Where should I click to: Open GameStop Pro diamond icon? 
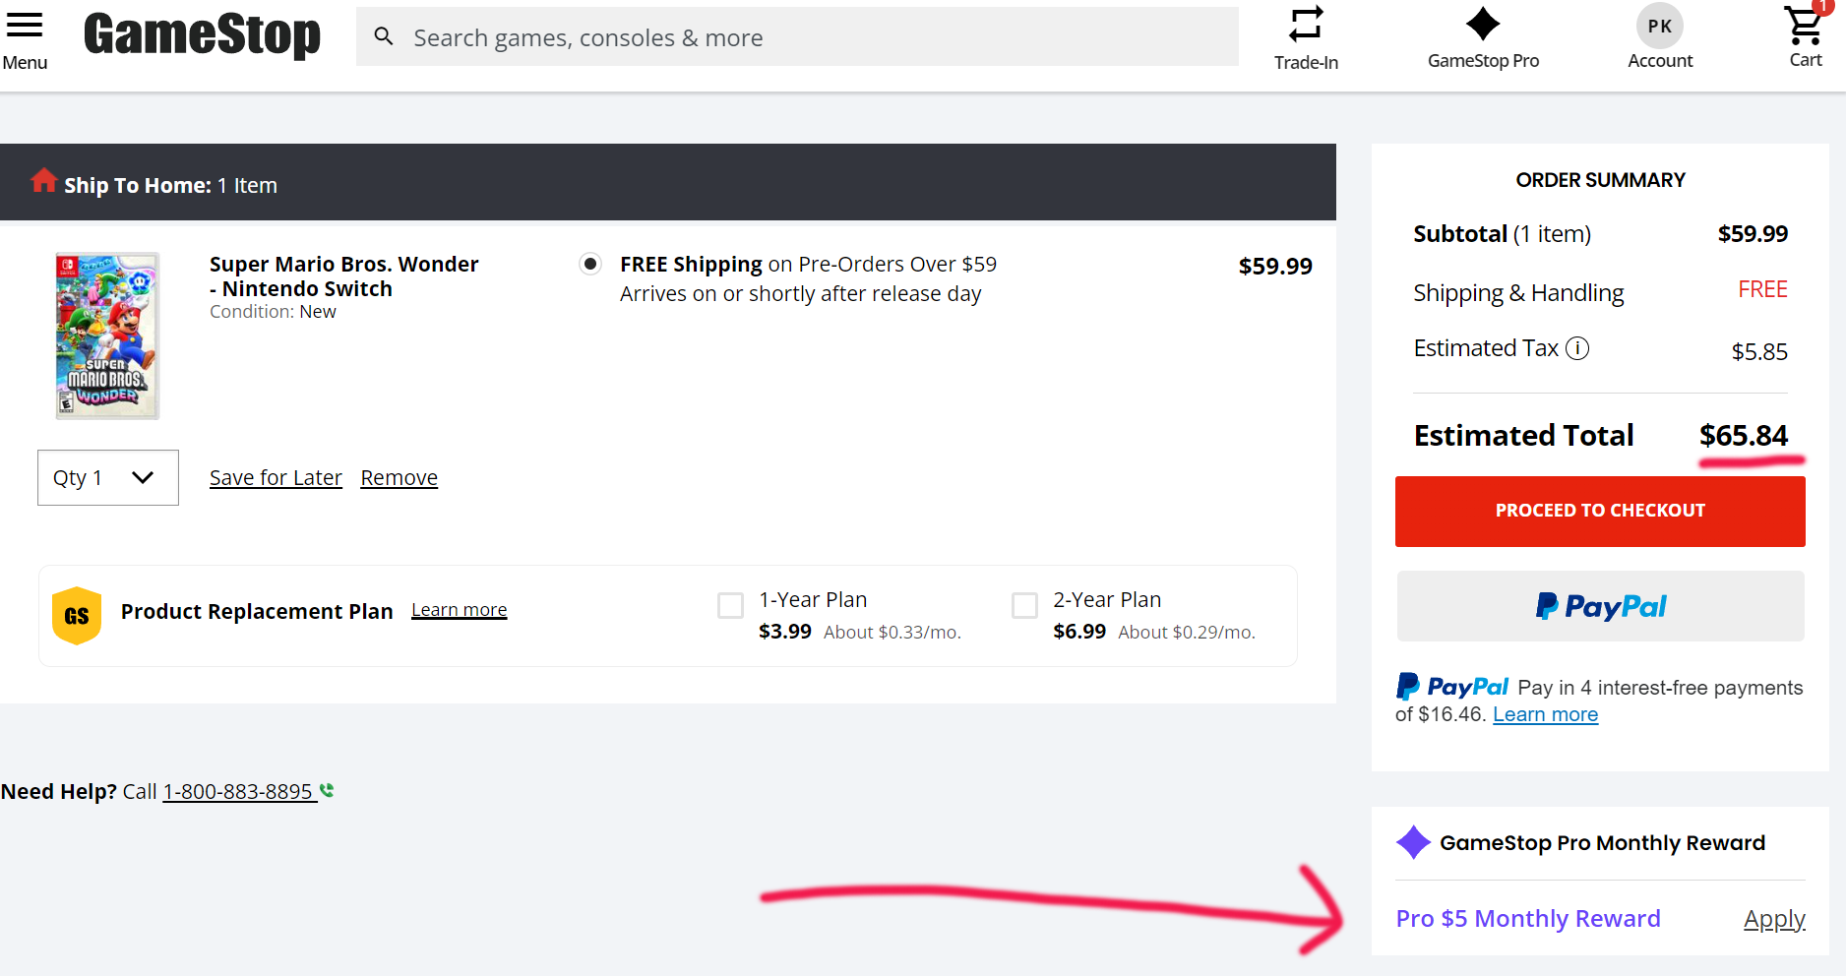[1483, 24]
